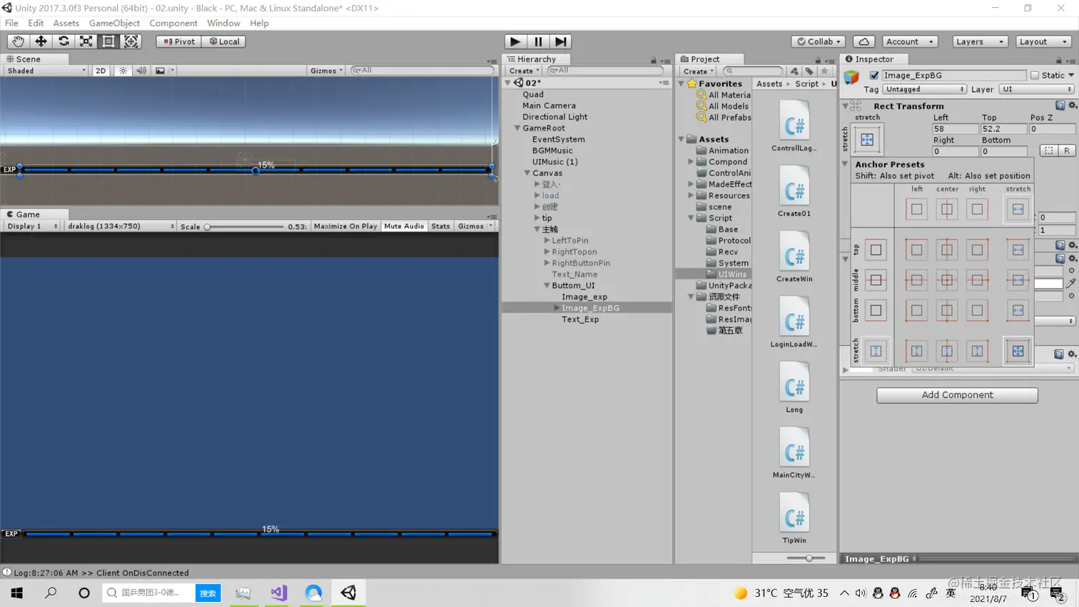Choose middle center anchor preset
1079x607 pixels.
point(947,280)
